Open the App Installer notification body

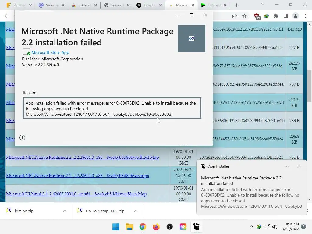click(251, 192)
